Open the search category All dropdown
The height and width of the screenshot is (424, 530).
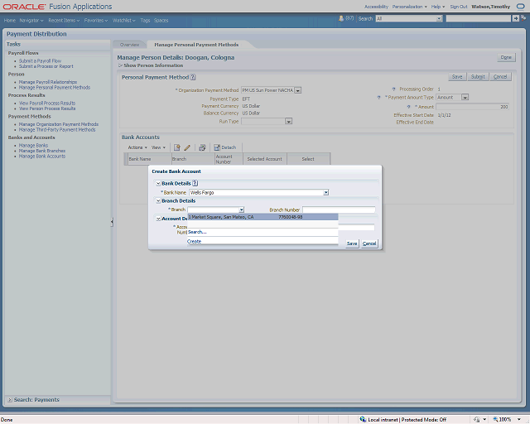(439, 18)
